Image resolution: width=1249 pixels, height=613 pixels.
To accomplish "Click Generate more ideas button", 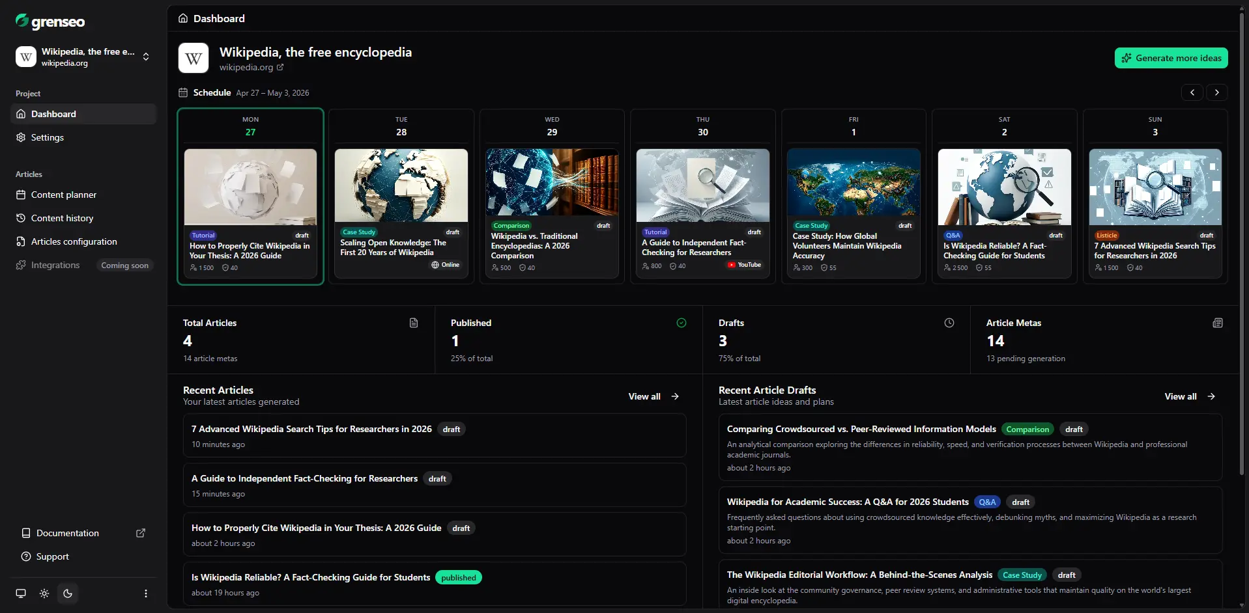I will point(1171,58).
